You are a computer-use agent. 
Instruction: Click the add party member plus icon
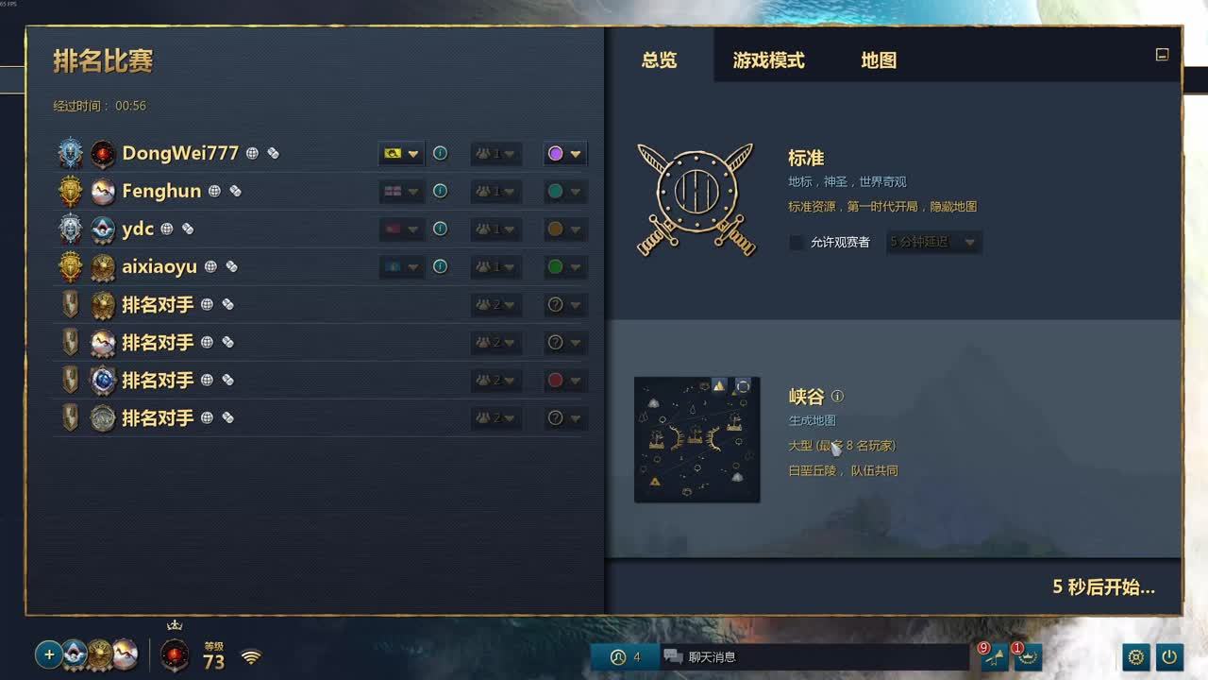[49, 654]
